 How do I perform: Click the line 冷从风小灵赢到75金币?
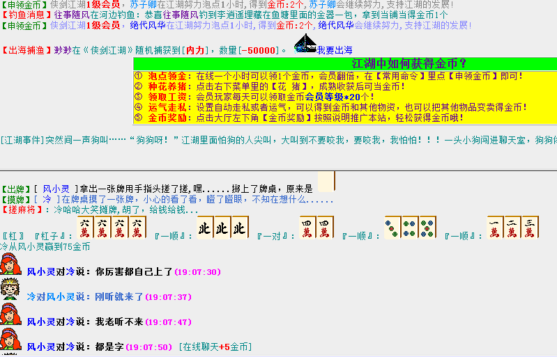[x=45, y=247]
